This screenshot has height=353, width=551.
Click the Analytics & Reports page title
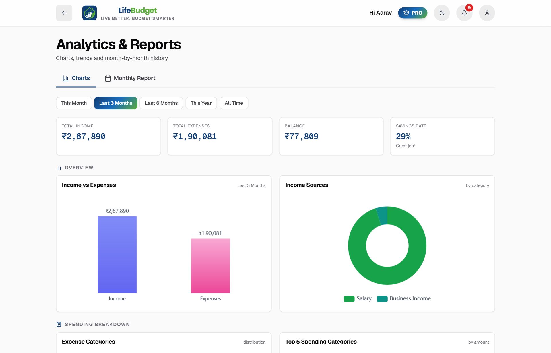click(x=119, y=44)
